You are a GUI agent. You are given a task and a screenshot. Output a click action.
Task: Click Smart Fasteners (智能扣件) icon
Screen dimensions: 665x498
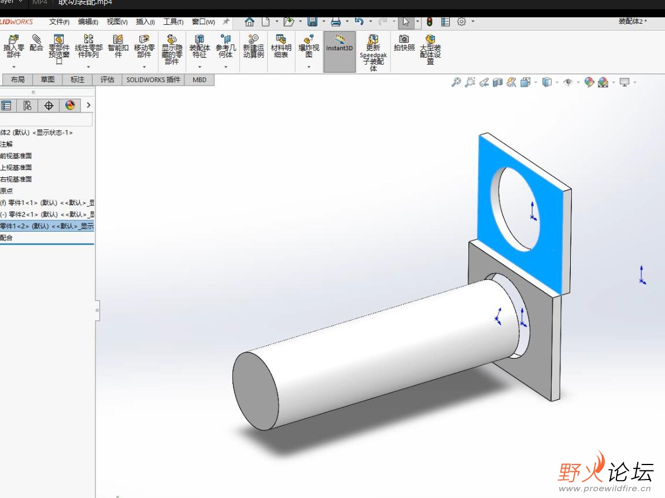click(x=118, y=46)
